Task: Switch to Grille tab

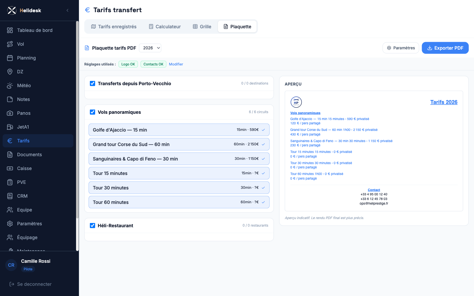Action: tap(202, 27)
